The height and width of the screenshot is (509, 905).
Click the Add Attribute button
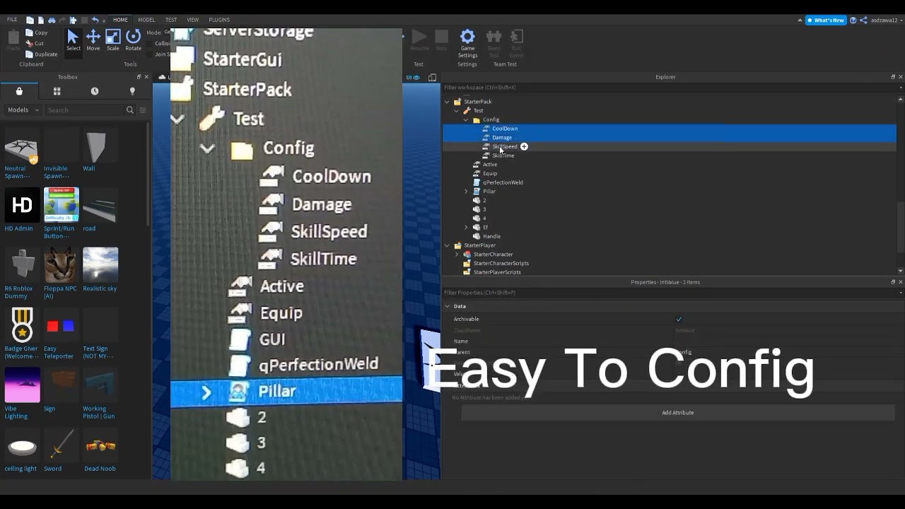click(x=677, y=413)
